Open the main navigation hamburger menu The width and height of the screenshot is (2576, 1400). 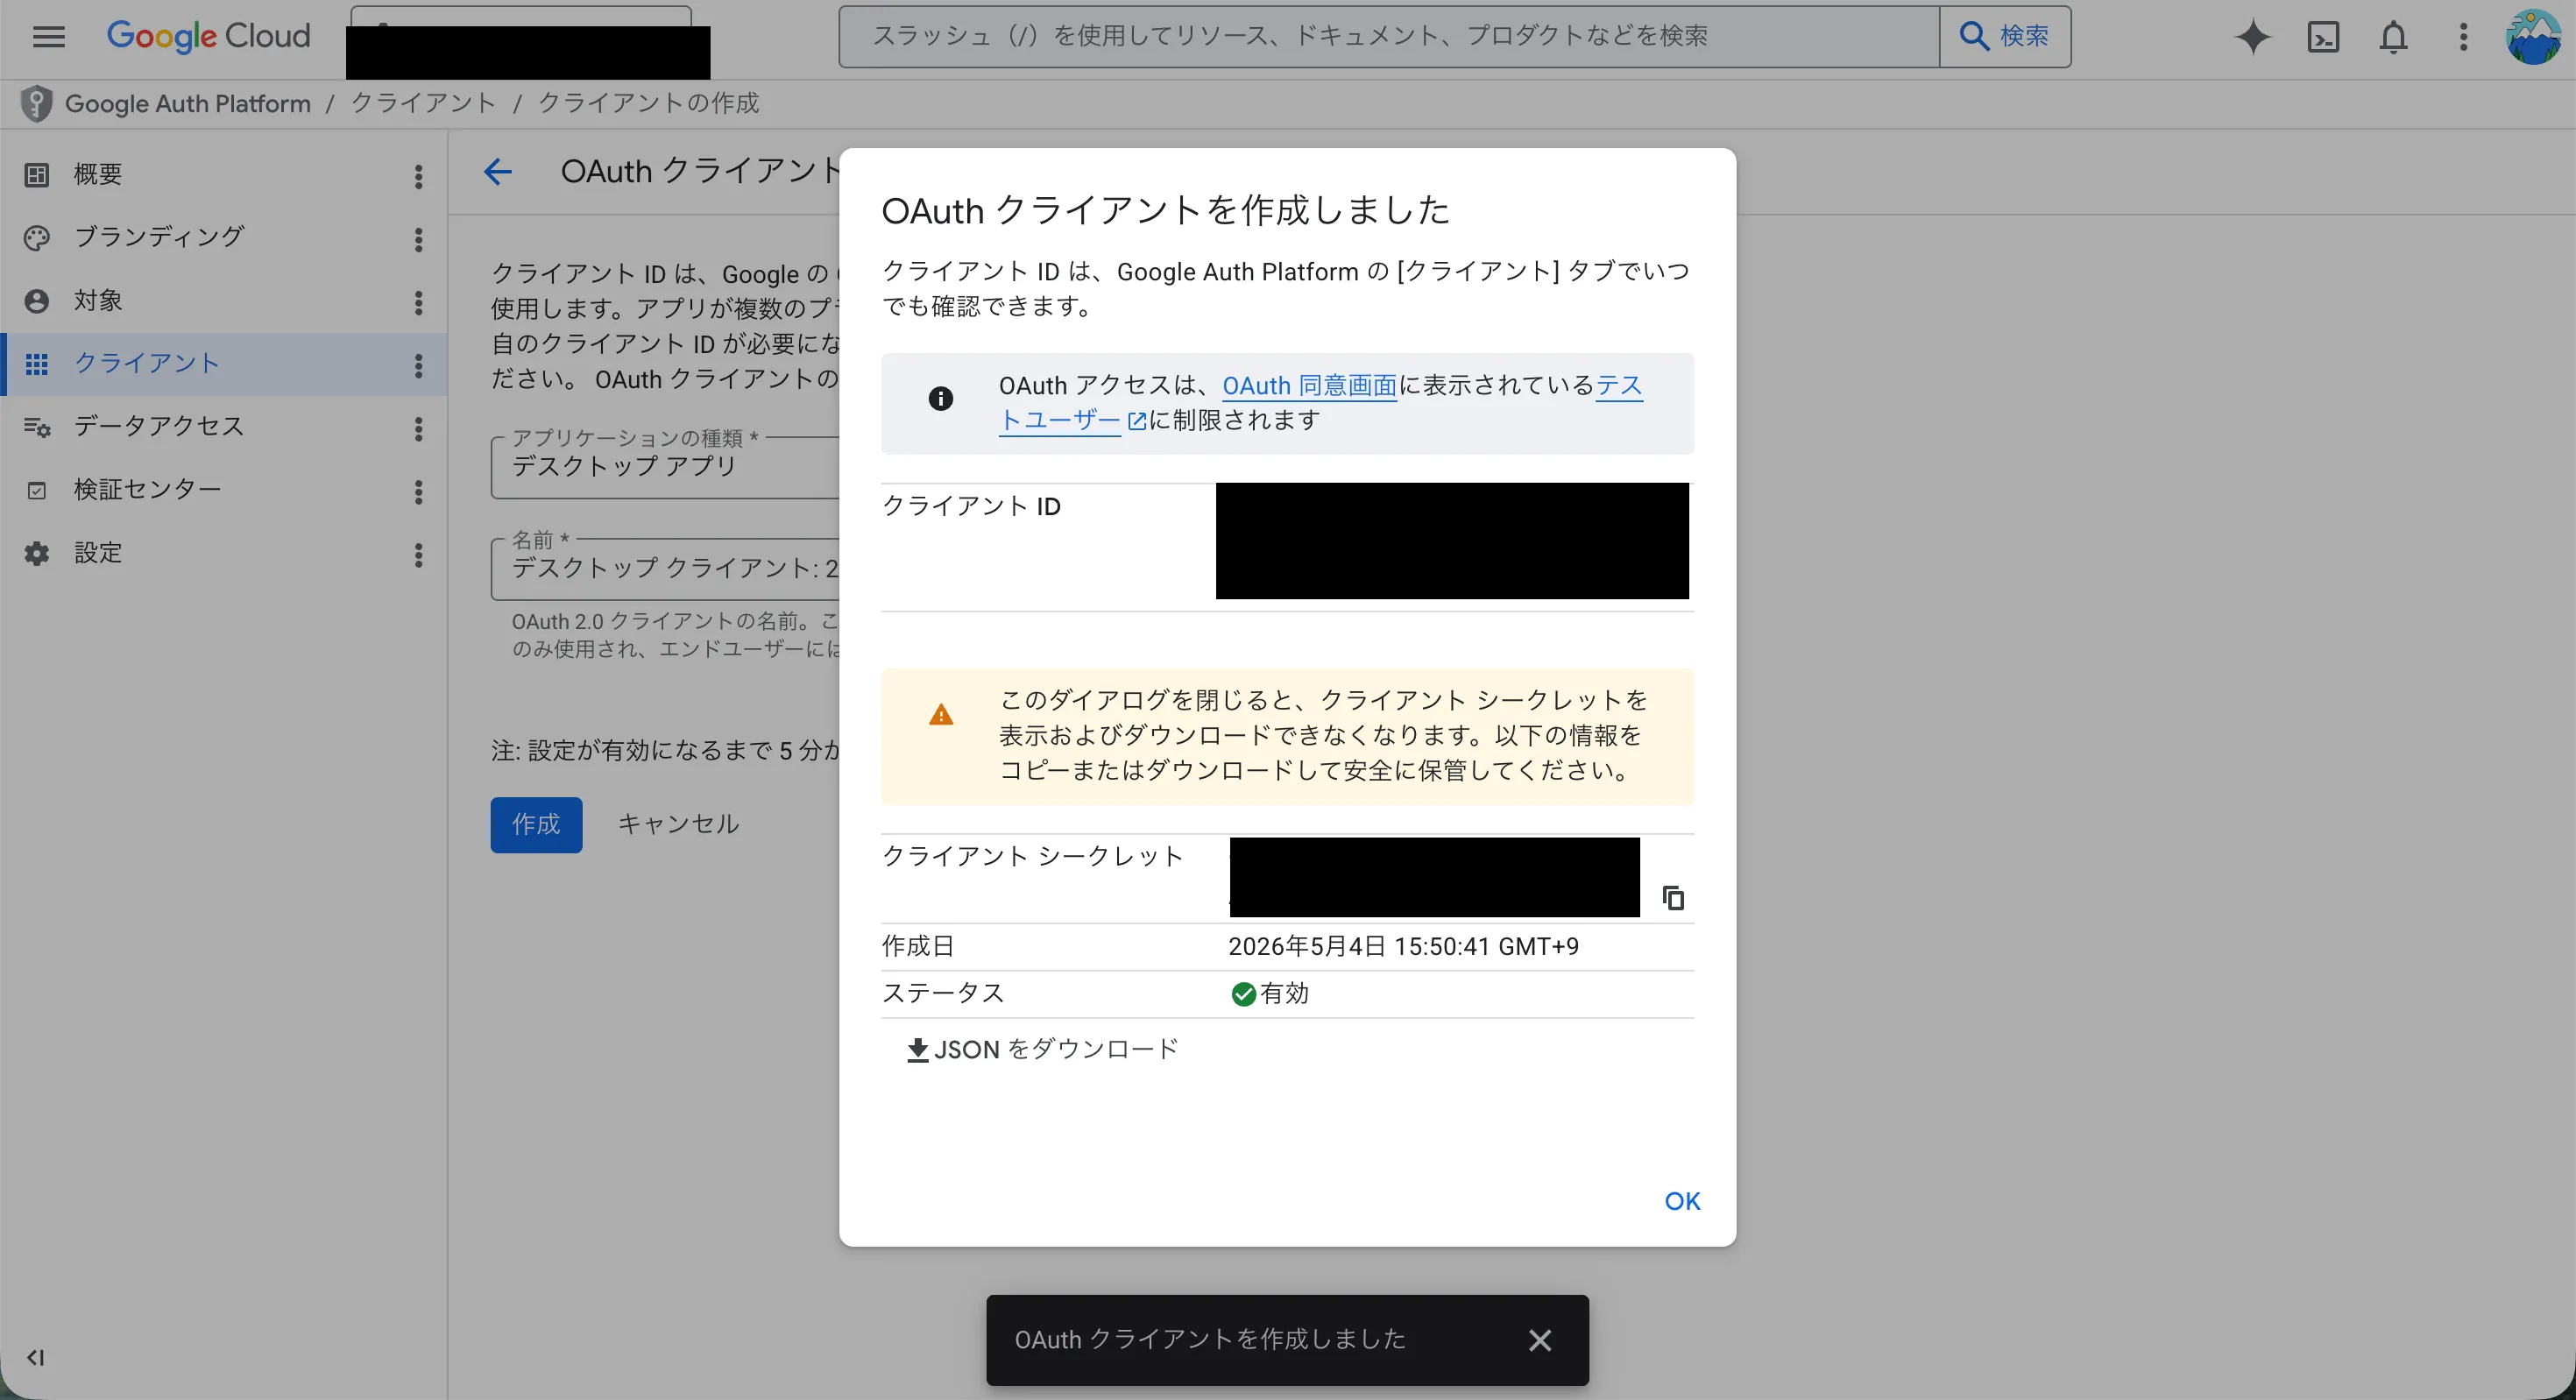click(48, 37)
